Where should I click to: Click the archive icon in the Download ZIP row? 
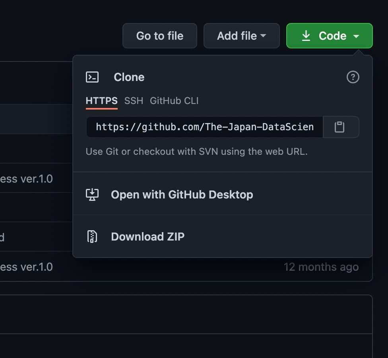tap(92, 237)
